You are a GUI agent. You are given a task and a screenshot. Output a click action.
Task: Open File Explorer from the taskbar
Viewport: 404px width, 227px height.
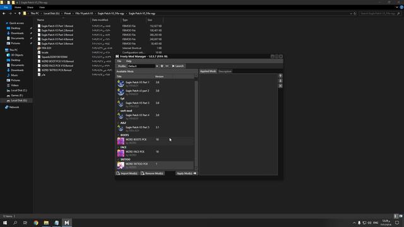46,223
